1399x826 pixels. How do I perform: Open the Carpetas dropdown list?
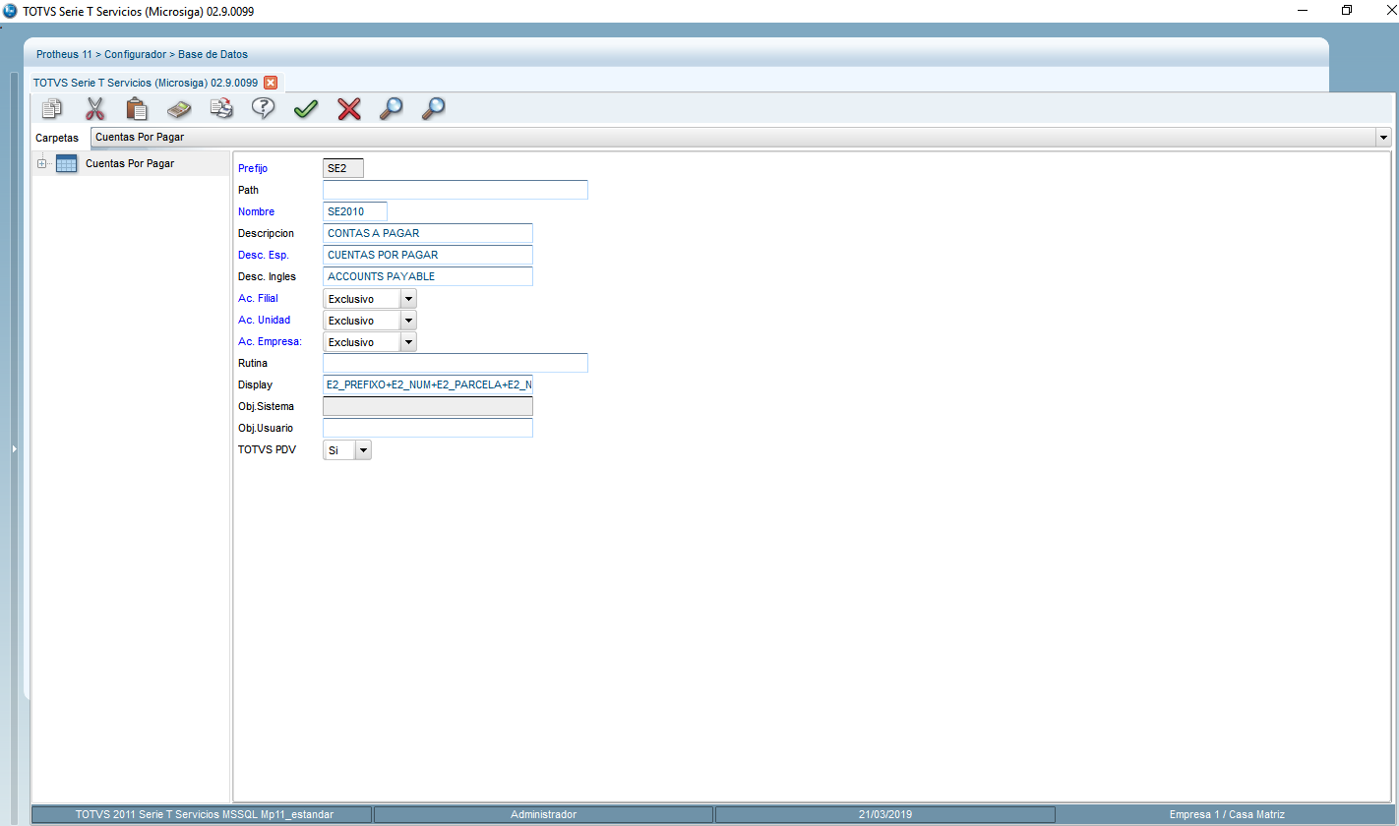click(1384, 137)
